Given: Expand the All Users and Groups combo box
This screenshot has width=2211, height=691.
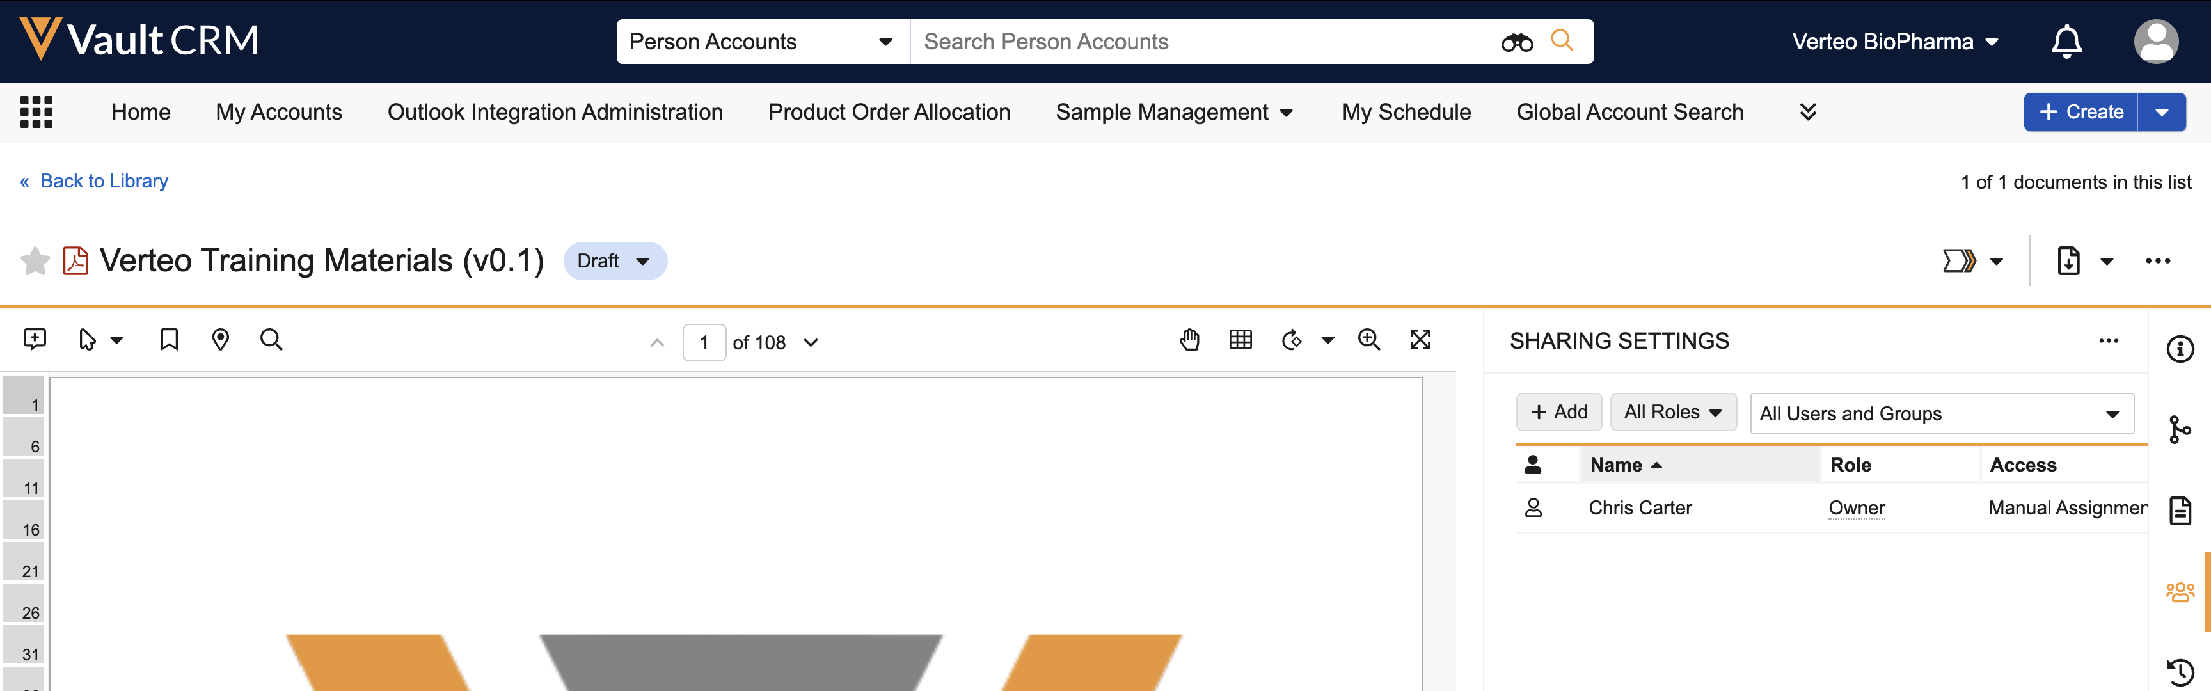Looking at the screenshot, I should coord(1942,414).
